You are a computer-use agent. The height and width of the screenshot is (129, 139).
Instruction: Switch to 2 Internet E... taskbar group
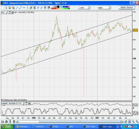click(40, 127)
